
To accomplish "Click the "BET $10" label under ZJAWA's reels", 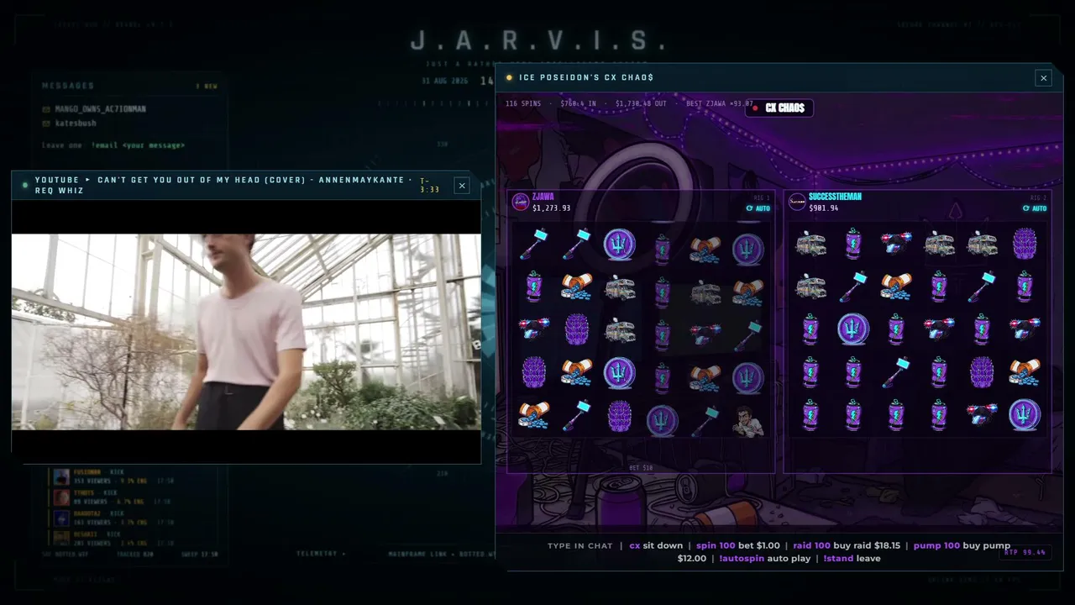I will 641,468.
